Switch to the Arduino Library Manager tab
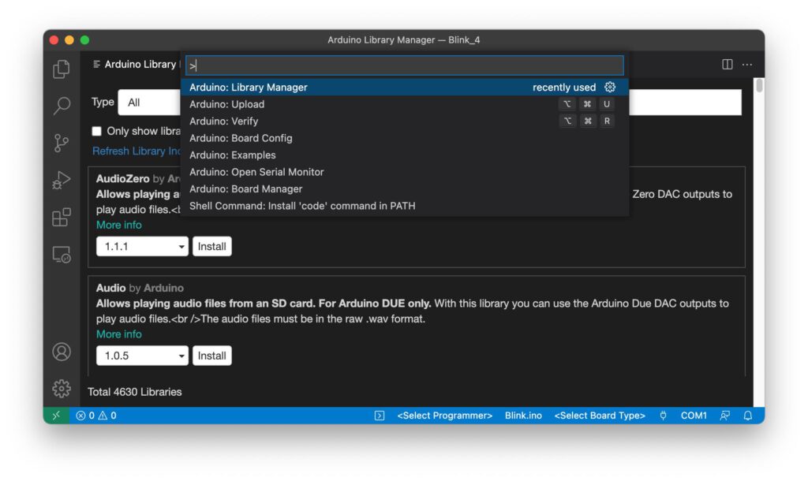Screen dimensions: 808x481 click(x=135, y=65)
